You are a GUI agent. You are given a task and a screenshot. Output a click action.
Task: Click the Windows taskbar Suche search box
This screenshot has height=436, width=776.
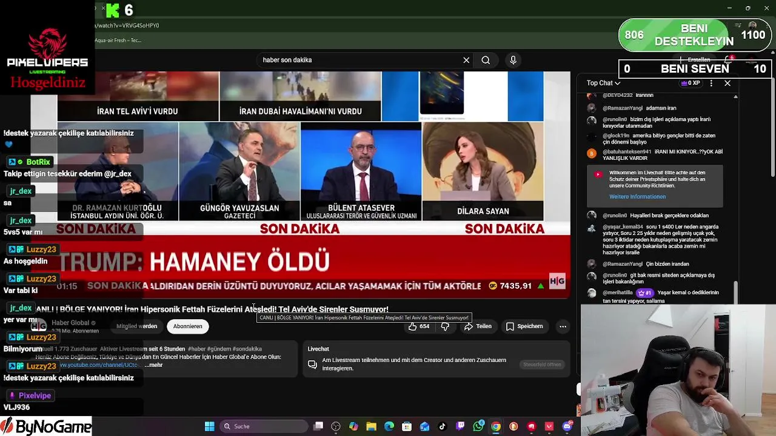point(263,426)
